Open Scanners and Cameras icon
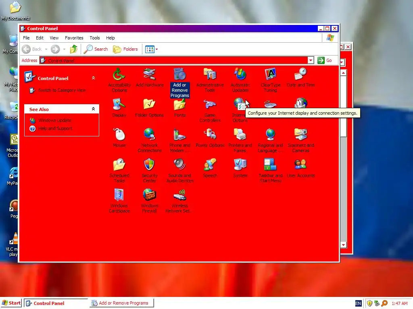The image size is (413, 309). (x=300, y=134)
